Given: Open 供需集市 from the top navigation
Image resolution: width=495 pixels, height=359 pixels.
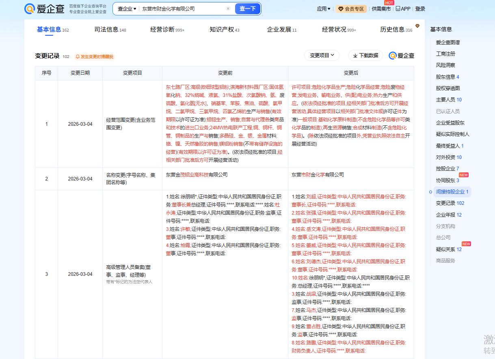Looking at the screenshot, I should [381, 9].
